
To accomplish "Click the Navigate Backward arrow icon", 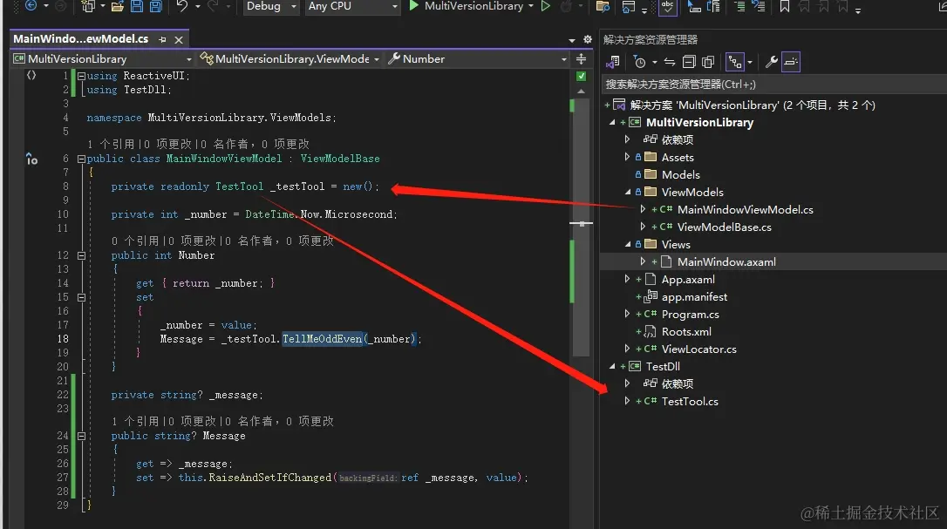I will click(x=31, y=5).
